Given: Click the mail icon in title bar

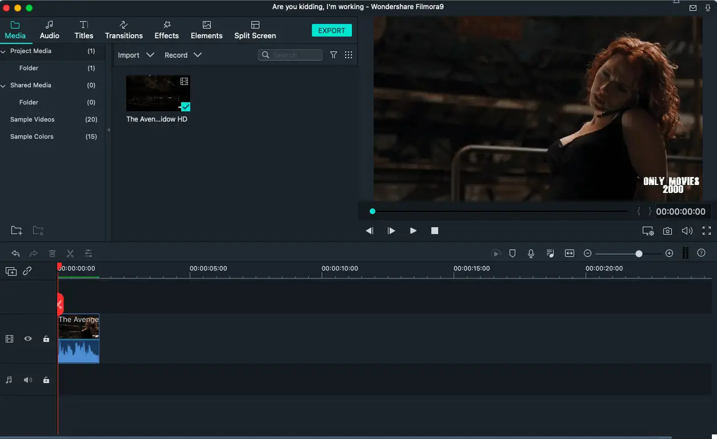Looking at the screenshot, I should coord(693,8).
